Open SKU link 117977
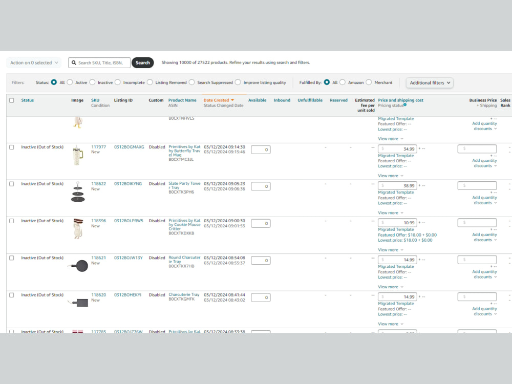Viewport: 512px width, 384px height. point(99,147)
